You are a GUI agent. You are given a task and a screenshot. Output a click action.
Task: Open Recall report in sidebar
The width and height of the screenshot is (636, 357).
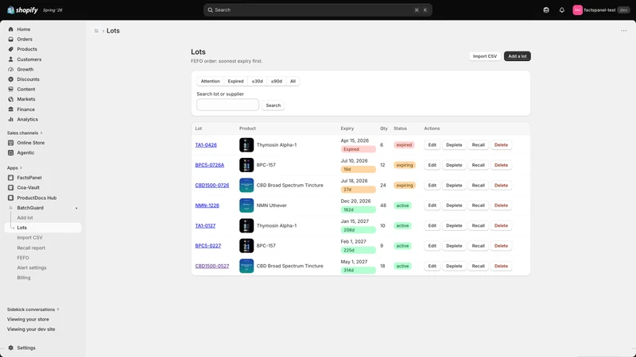click(x=31, y=248)
